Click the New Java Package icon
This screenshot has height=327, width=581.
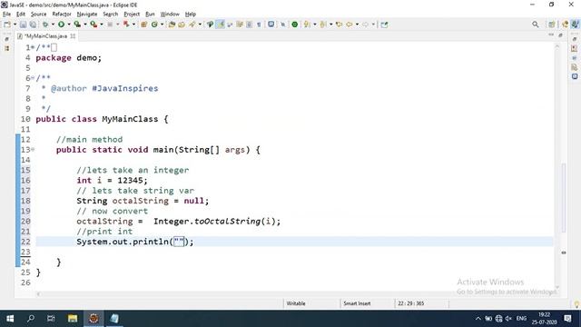pyautogui.click(x=143, y=25)
